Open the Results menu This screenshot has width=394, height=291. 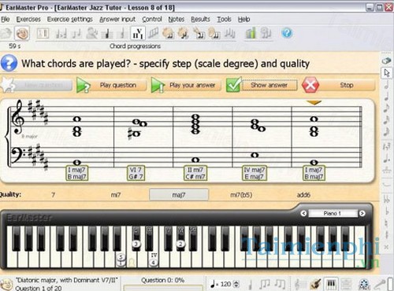(x=200, y=19)
